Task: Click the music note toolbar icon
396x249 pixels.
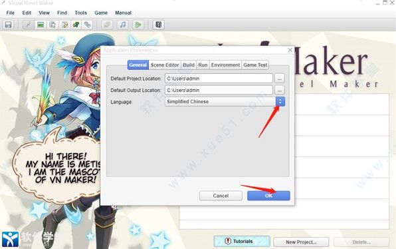Action: [x=123, y=25]
